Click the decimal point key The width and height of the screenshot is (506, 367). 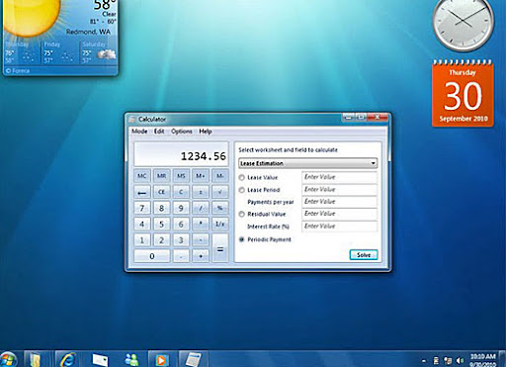click(x=181, y=256)
